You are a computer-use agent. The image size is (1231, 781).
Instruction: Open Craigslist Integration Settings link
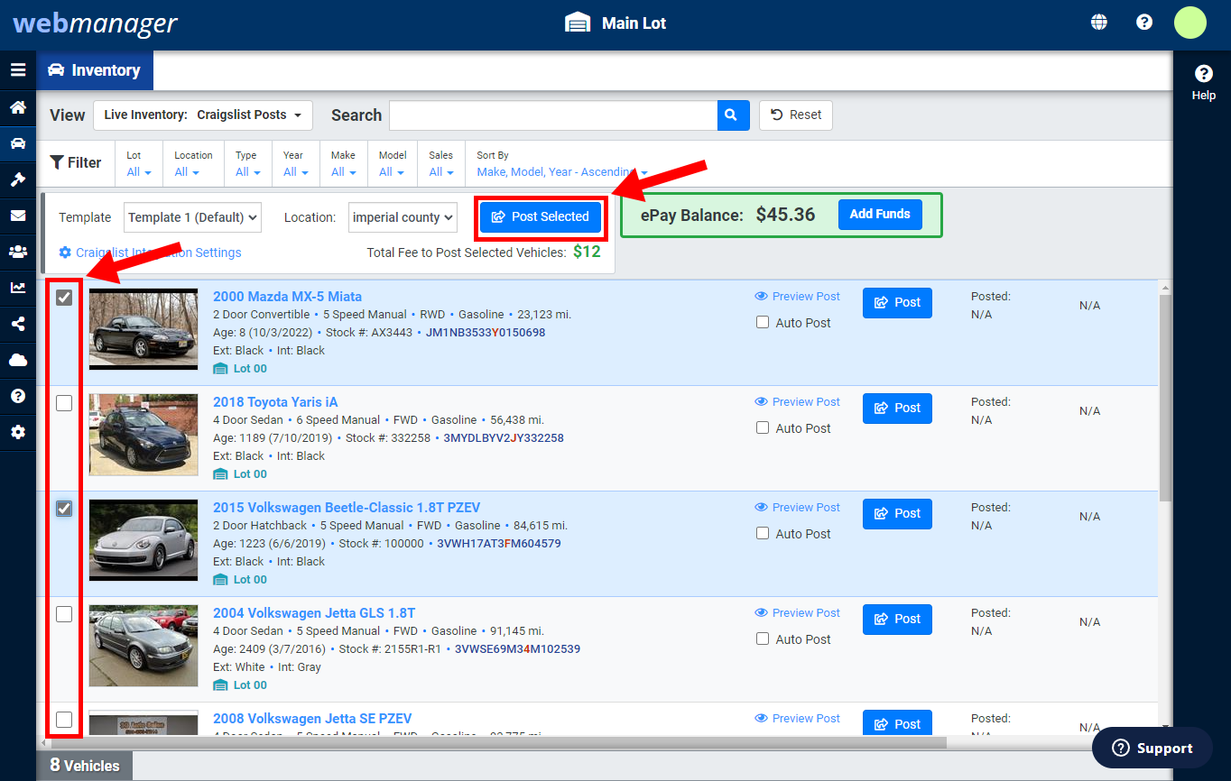[x=157, y=253]
